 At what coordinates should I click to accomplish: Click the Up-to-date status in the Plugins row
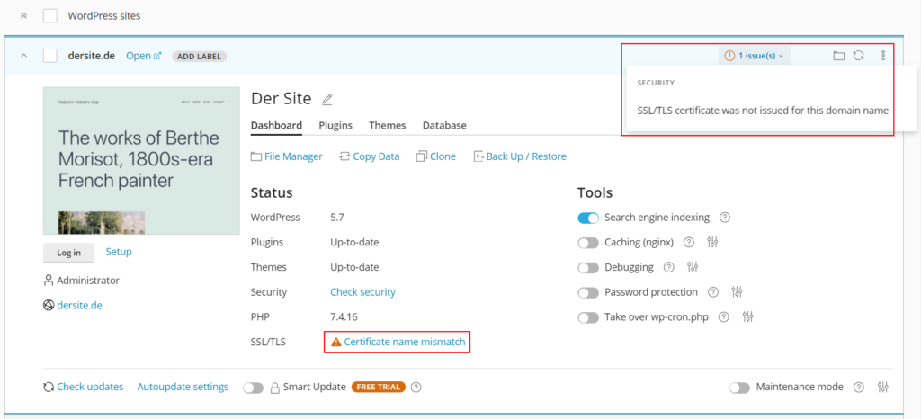click(354, 243)
